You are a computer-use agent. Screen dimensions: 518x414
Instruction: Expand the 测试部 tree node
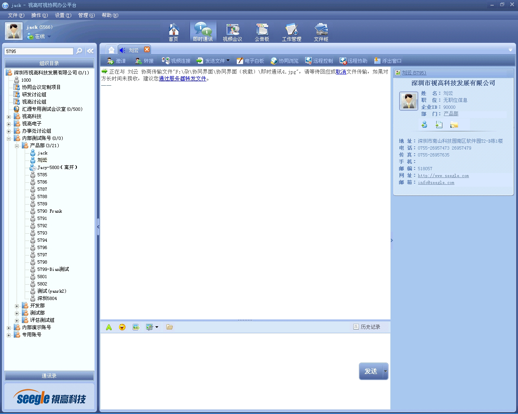(x=17, y=313)
